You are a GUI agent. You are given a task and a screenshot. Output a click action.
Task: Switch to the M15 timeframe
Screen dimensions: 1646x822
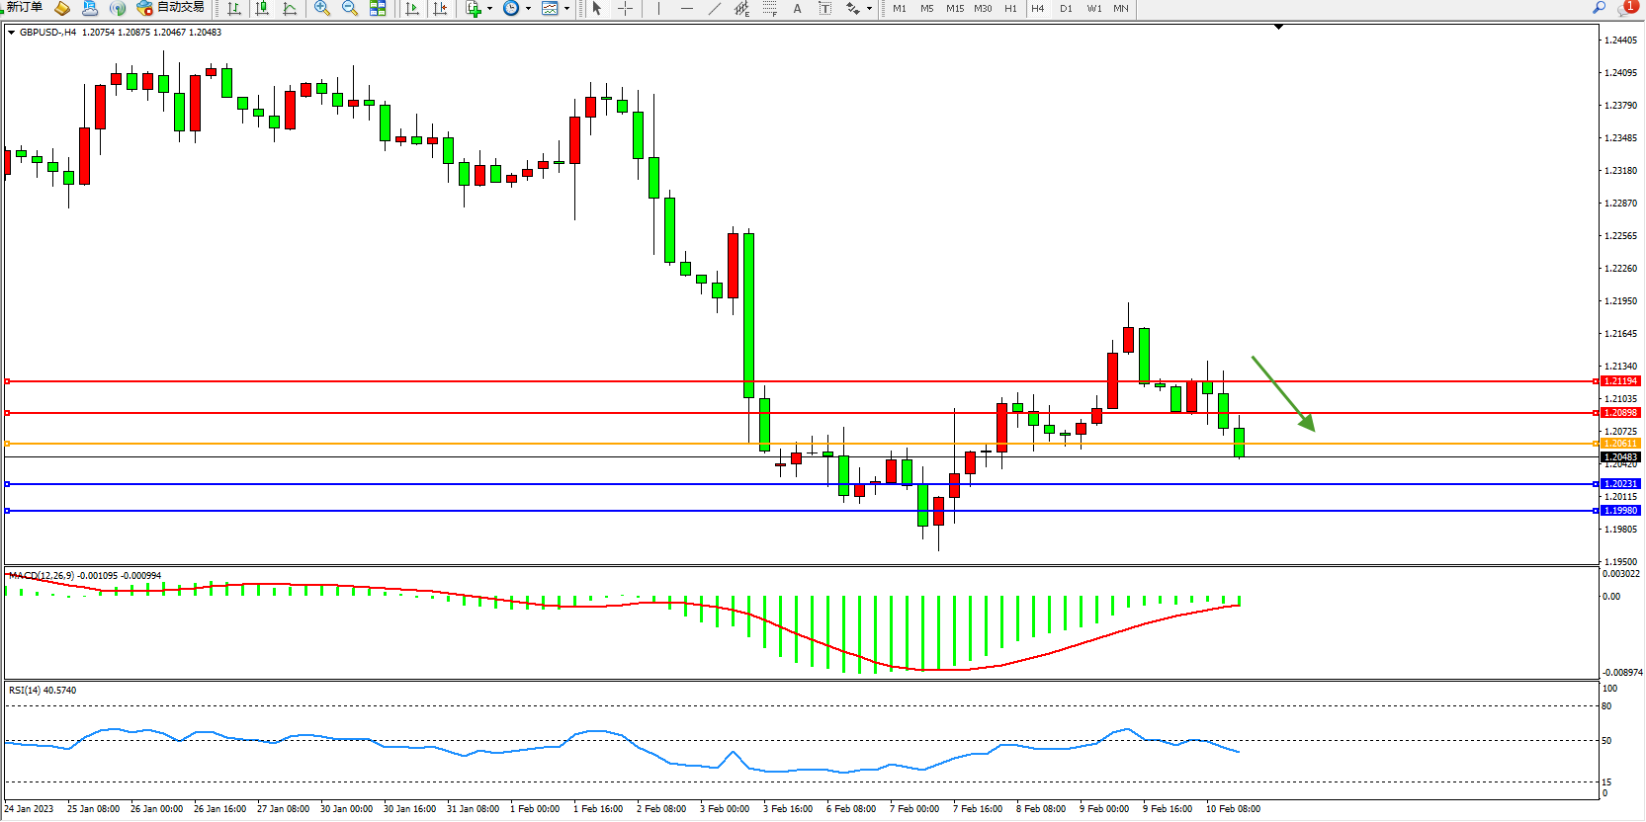tap(954, 8)
